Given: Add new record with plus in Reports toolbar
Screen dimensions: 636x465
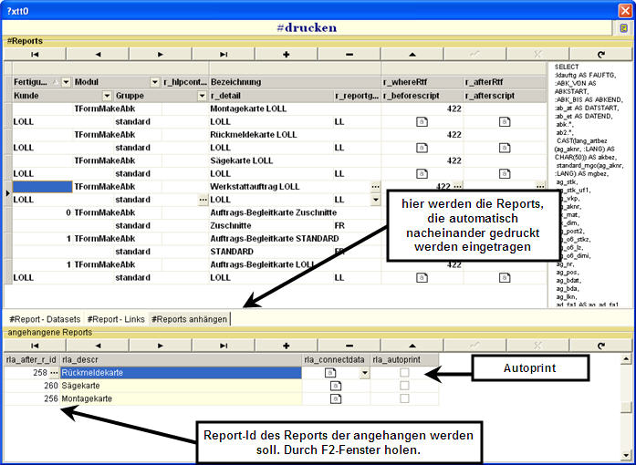Looking at the screenshot, I should click(286, 55).
